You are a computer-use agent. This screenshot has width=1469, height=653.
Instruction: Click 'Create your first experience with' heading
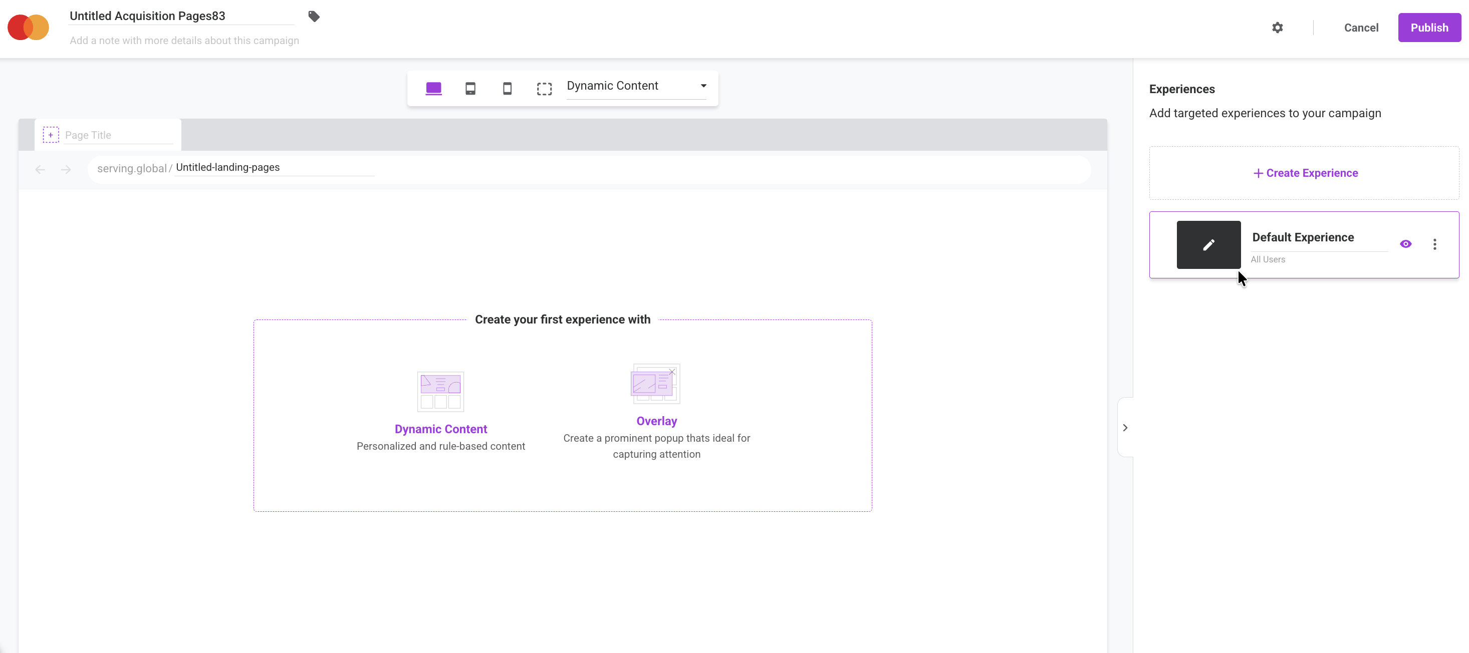pos(562,319)
